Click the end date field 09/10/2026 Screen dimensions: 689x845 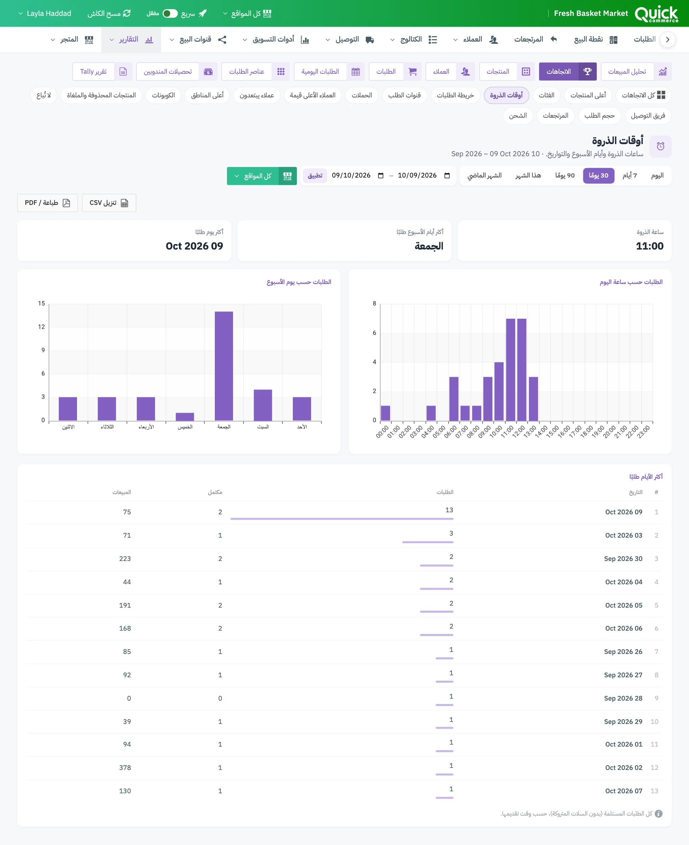(358, 175)
